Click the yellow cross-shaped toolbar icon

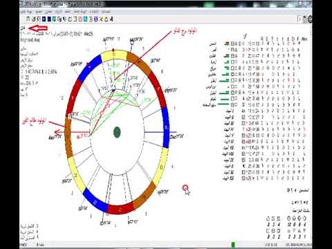point(101,19)
